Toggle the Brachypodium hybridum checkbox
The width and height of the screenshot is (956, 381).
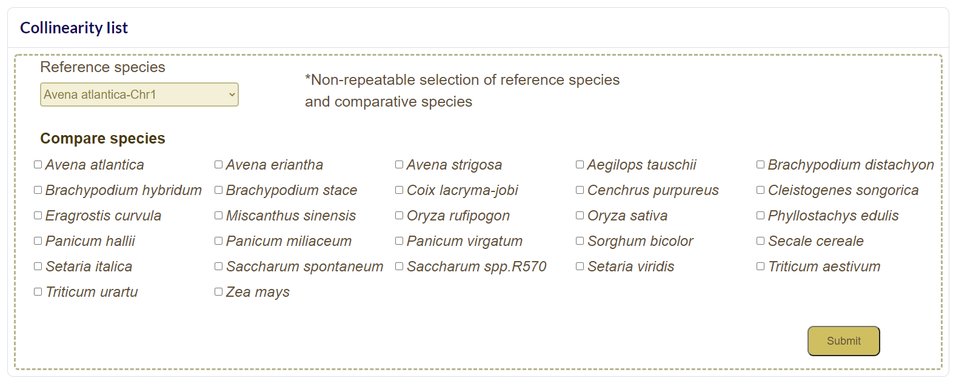38,190
